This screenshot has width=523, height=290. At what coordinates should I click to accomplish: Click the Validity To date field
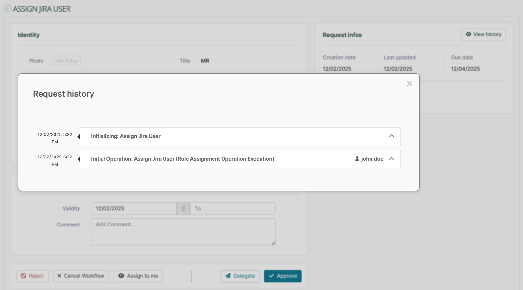[233, 209]
